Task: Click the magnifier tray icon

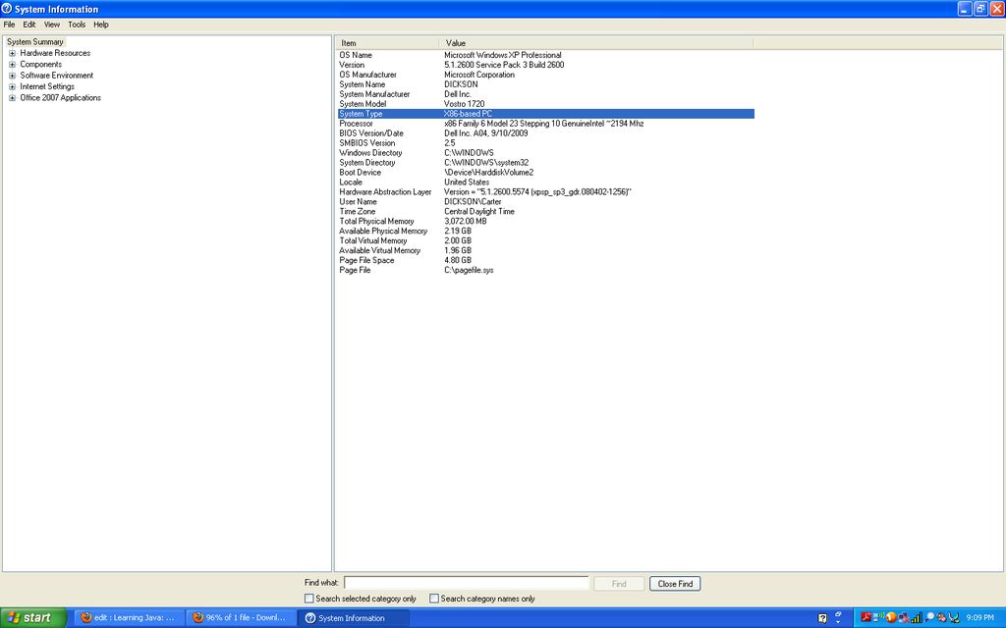Action: [x=929, y=616]
